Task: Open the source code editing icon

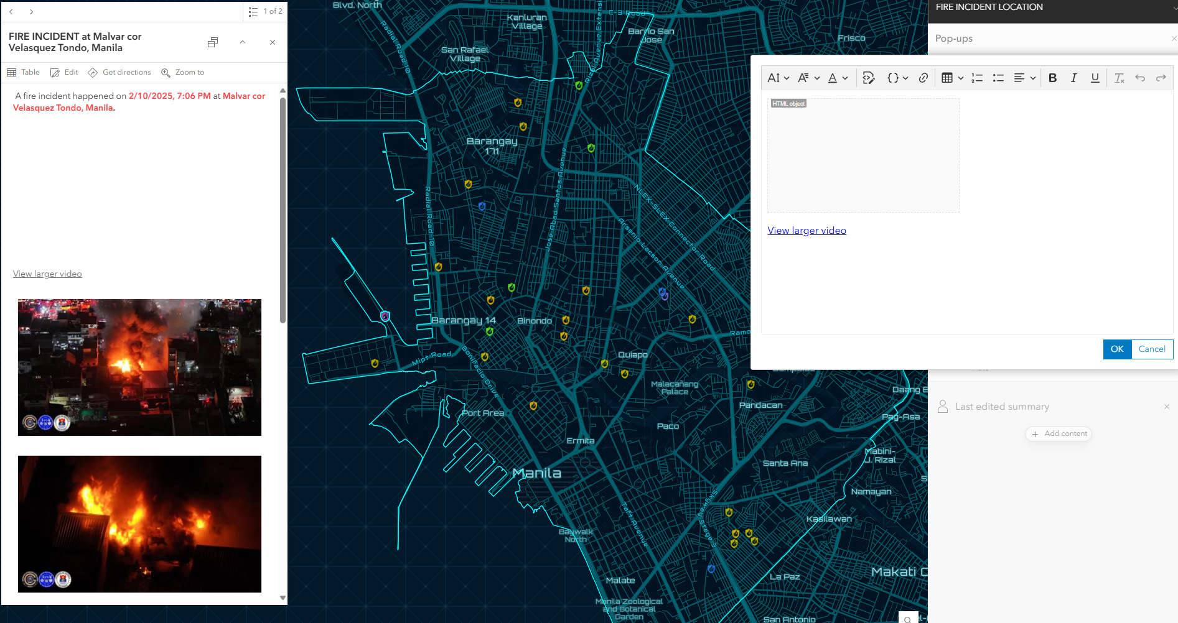Action: click(x=869, y=78)
